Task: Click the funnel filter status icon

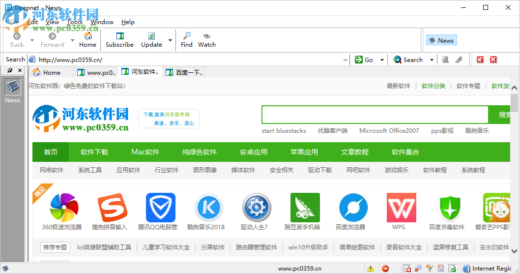Action: tap(430, 268)
